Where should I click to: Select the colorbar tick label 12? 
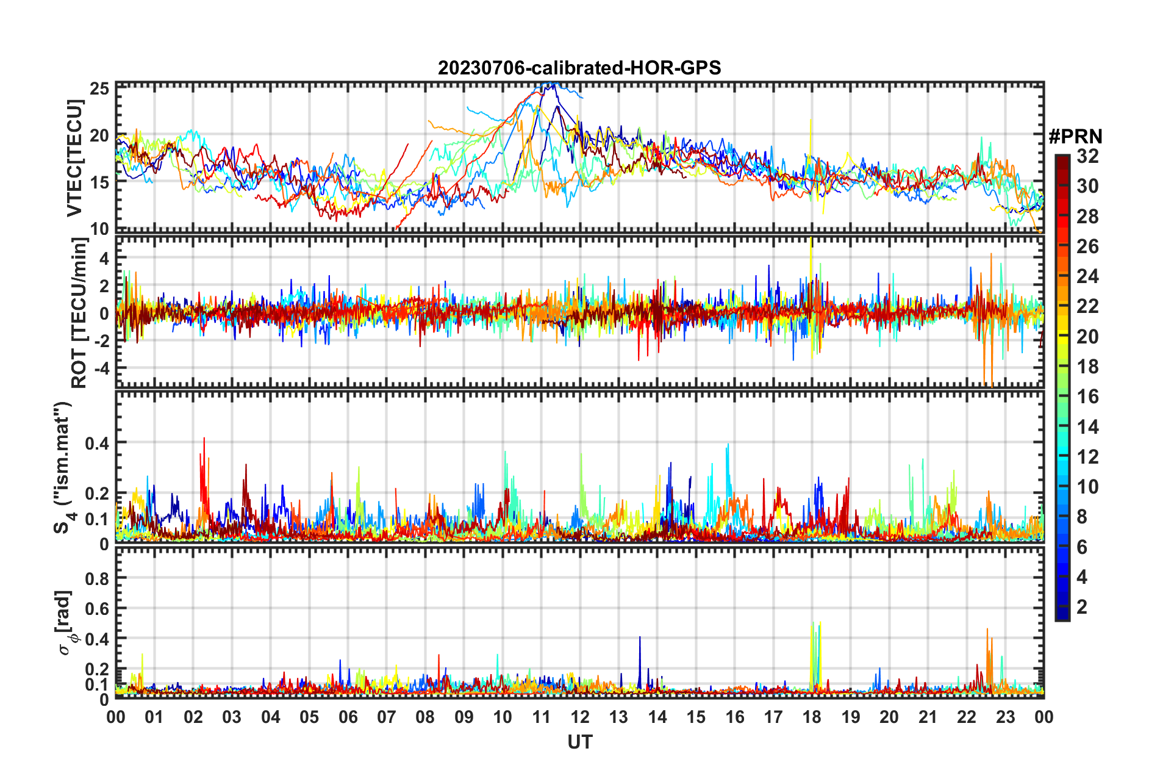click(x=1087, y=457)
